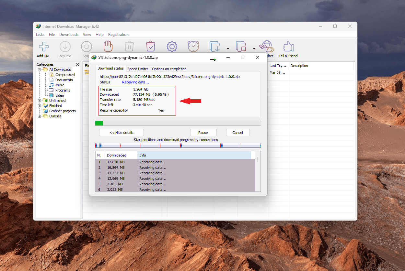
Task: Collapse the All Downloads tree node
Action: pyautogui.click(x=40, y=69)
